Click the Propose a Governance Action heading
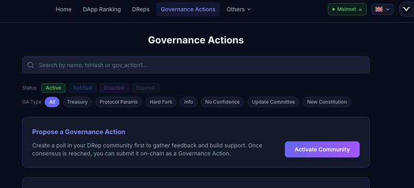 (x=79, y=132)
